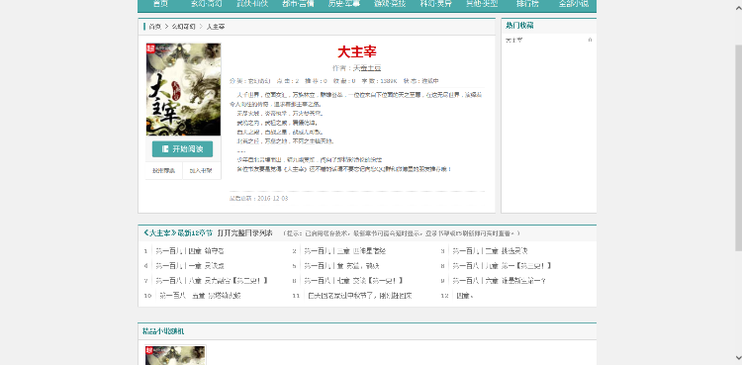742x365 pixels.
Task: Cast a recommendation vote under the cover
Action: 163,171
